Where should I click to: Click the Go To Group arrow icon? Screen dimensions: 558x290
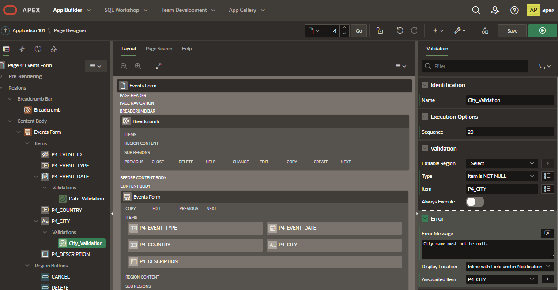[x=545, y=66]
